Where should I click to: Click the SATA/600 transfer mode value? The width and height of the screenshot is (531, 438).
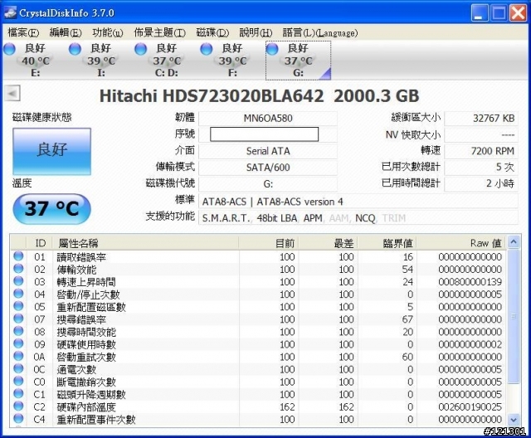click(x=268, y=168)
